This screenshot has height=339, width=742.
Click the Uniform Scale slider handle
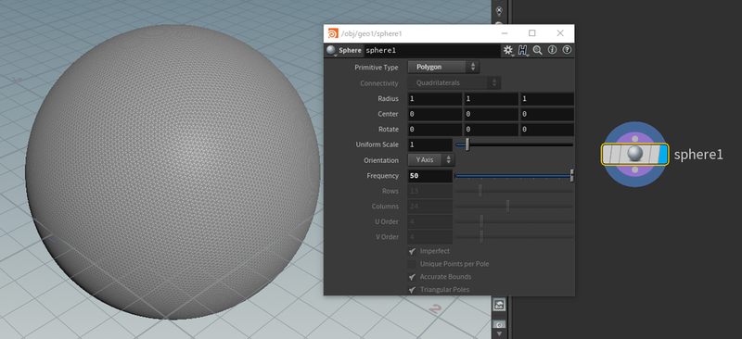click(467, 144)
